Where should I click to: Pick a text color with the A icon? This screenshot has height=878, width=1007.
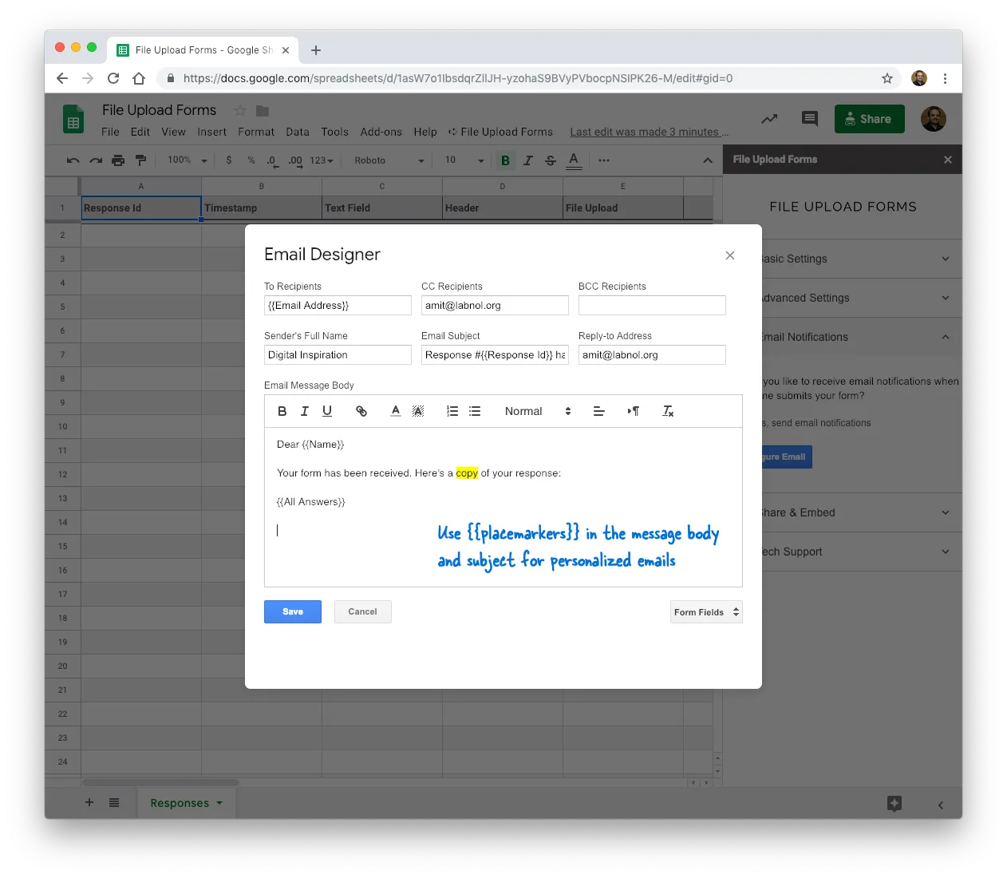(395, 410)
